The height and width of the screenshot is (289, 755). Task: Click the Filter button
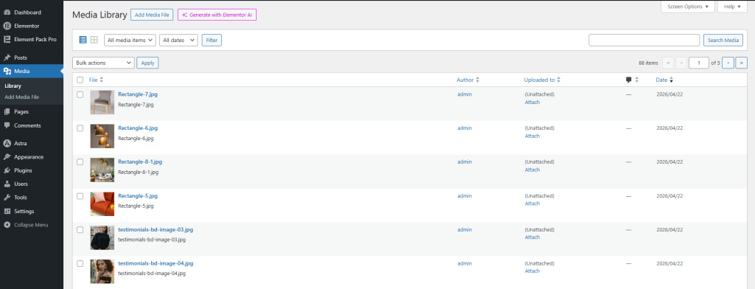[212, 40]
